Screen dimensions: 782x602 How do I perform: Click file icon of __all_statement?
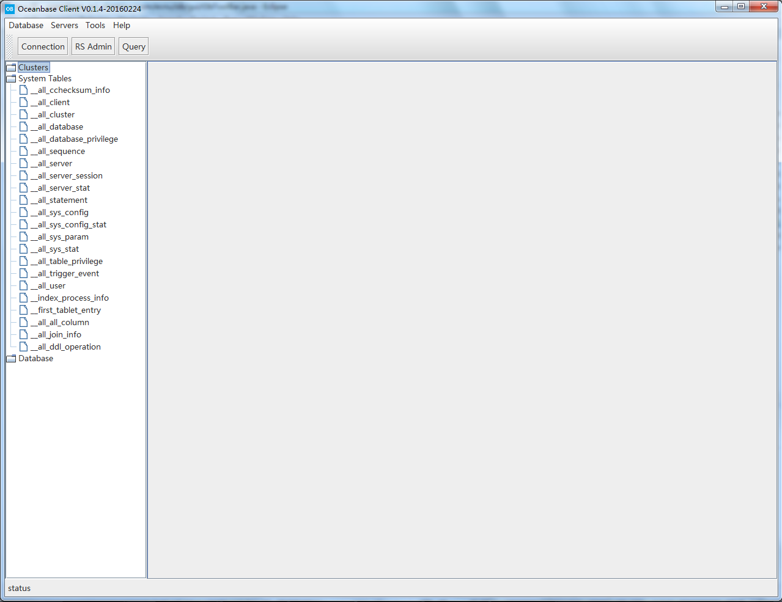(x=23, y=200)
